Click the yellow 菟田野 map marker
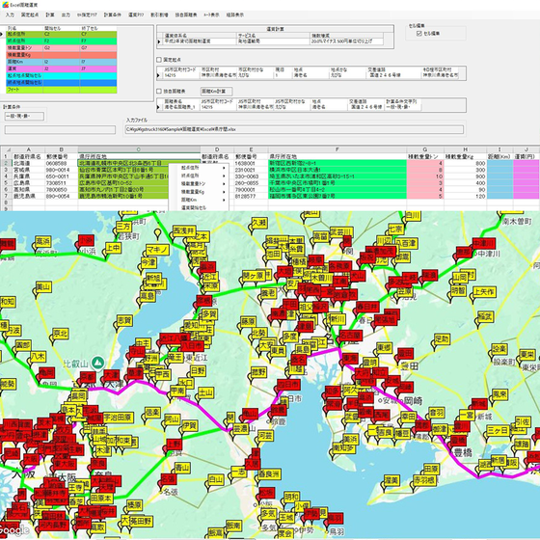This screenshot has height=540, width=540. pyautogui.click(x=141, y=521)
